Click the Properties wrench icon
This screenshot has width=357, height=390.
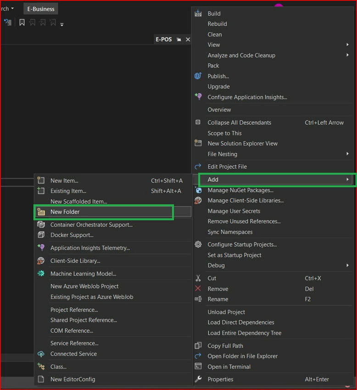(x=198, y=379)
